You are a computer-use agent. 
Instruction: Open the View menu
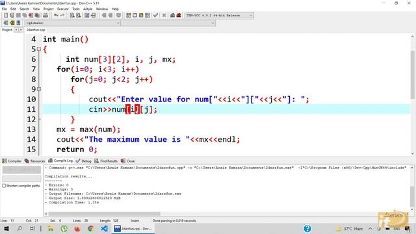(x=36, y=9)
